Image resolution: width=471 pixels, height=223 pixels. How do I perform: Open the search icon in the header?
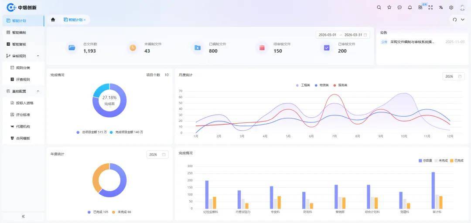(379, 7)
